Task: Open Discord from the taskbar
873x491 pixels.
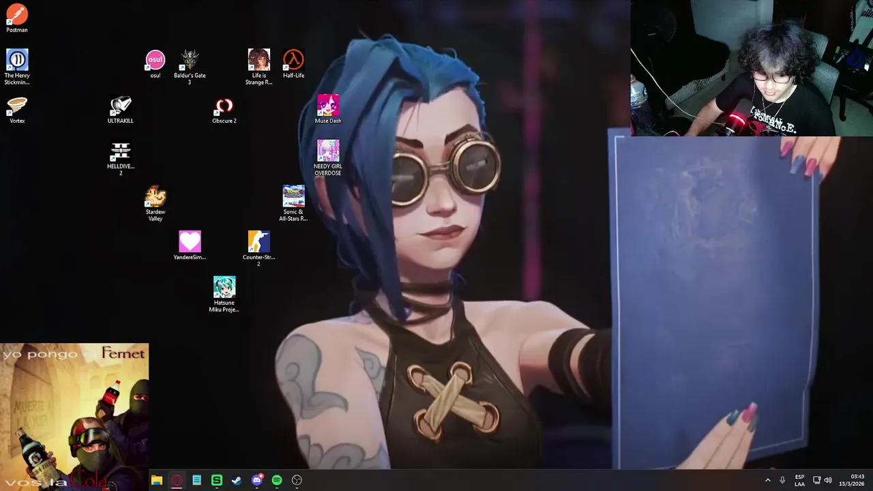Action: [256, 480]
